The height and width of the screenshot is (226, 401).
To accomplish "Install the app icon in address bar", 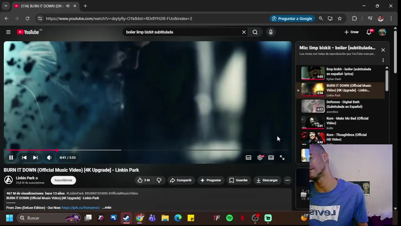I will [x=330, y=19].
